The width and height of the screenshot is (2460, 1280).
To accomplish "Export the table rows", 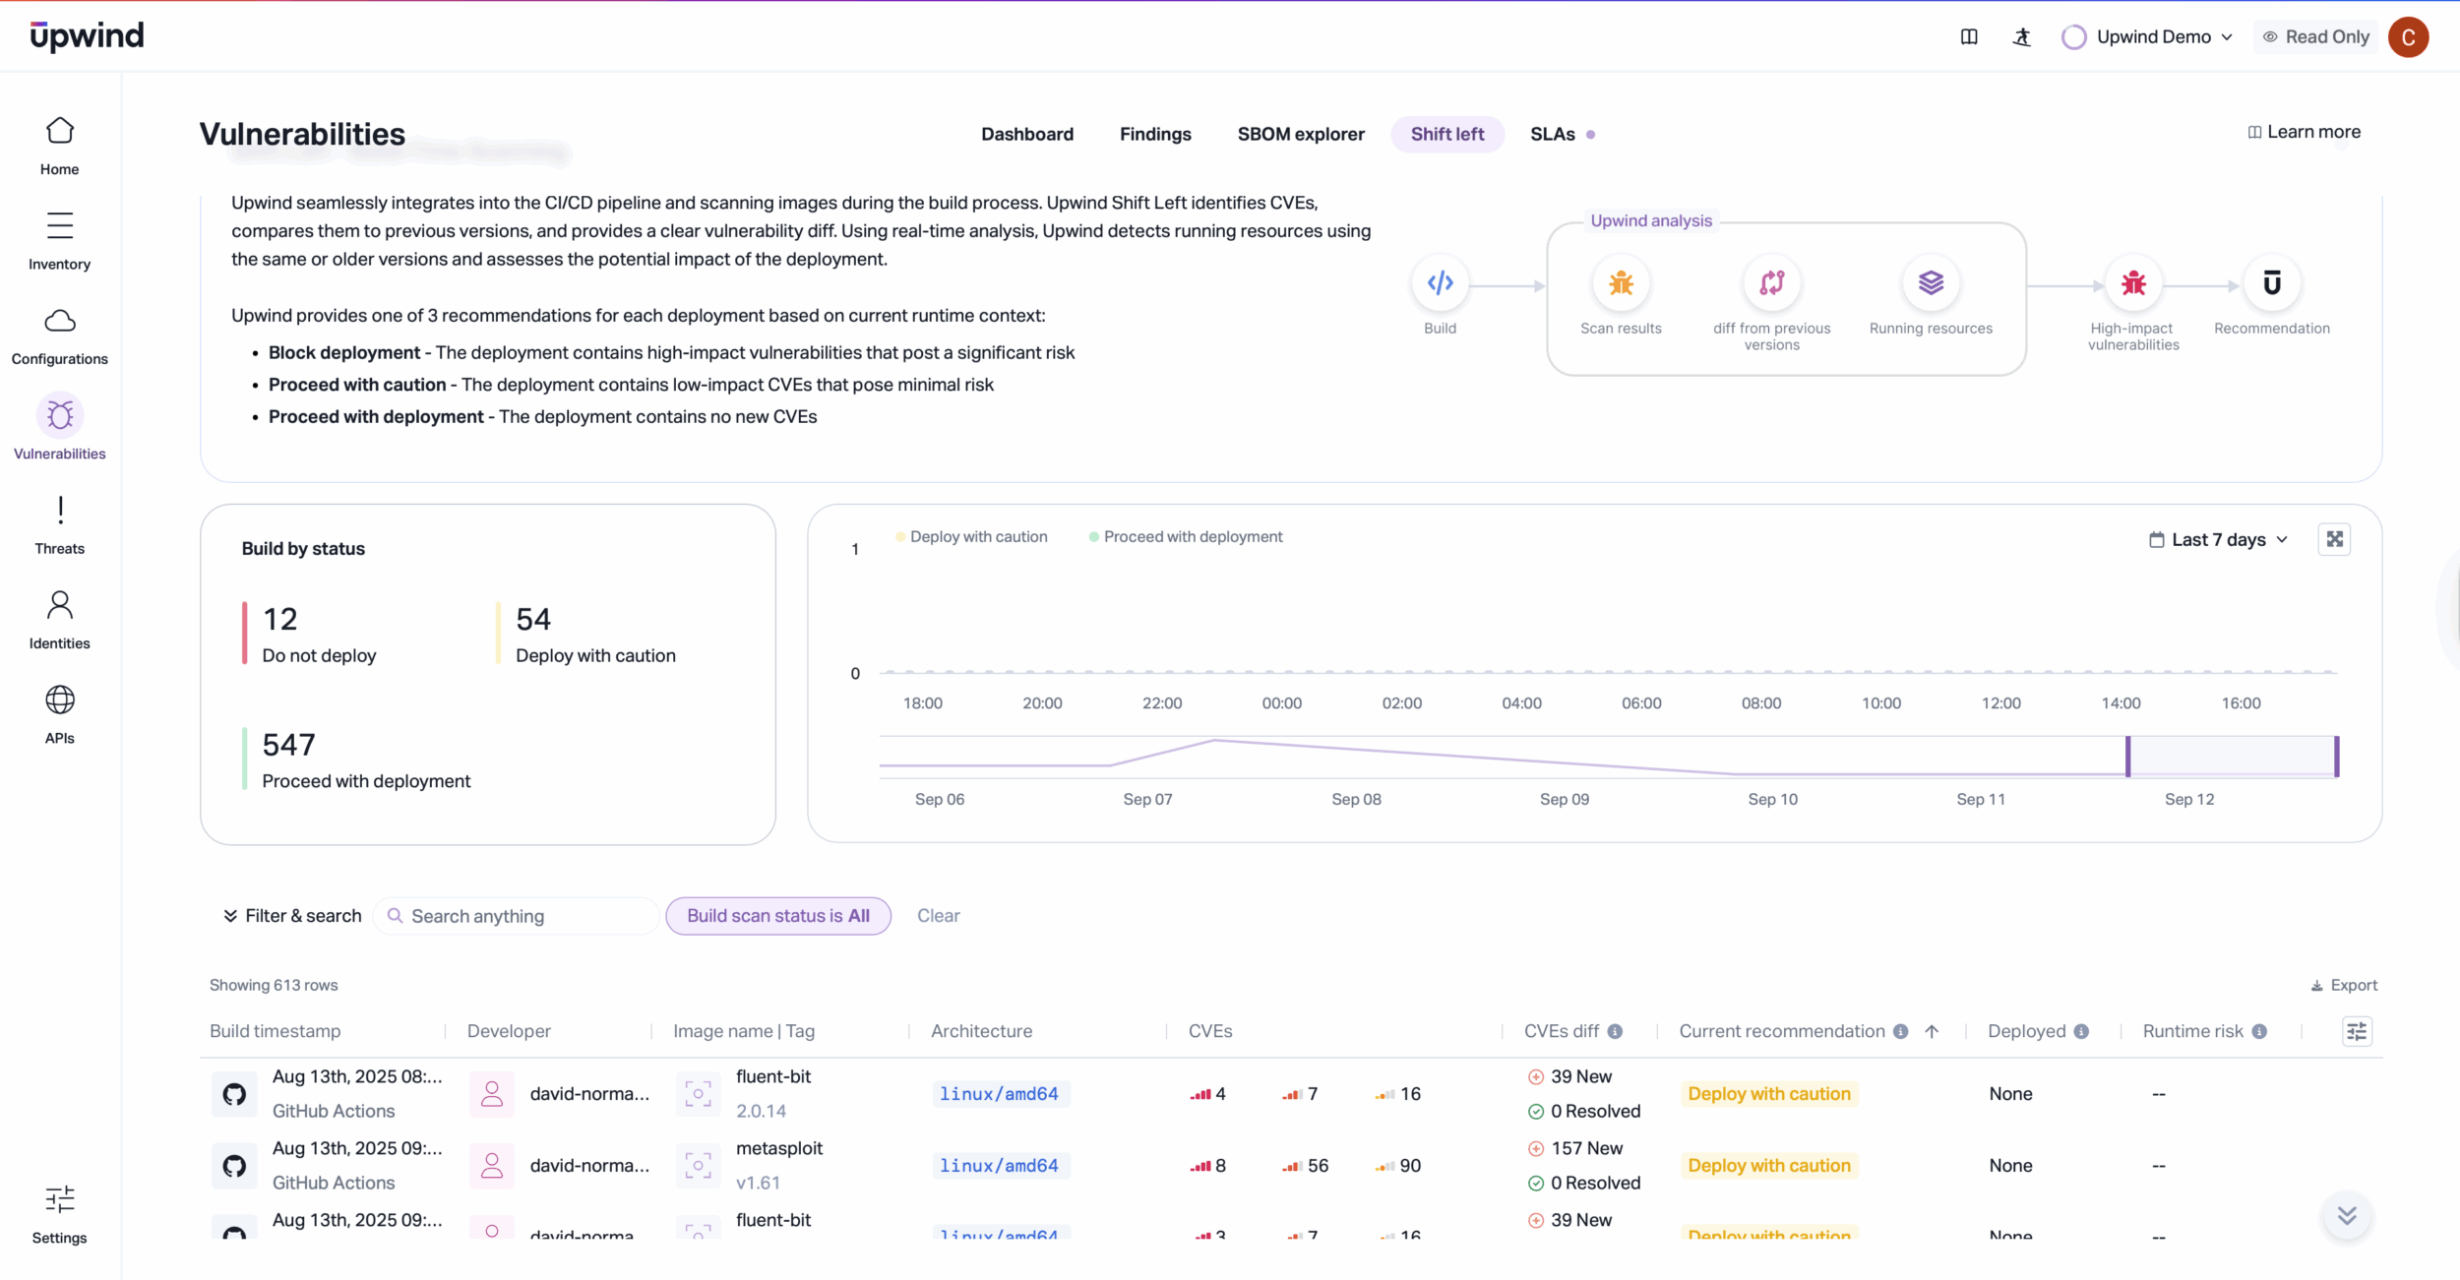I will coord(2344,985).
